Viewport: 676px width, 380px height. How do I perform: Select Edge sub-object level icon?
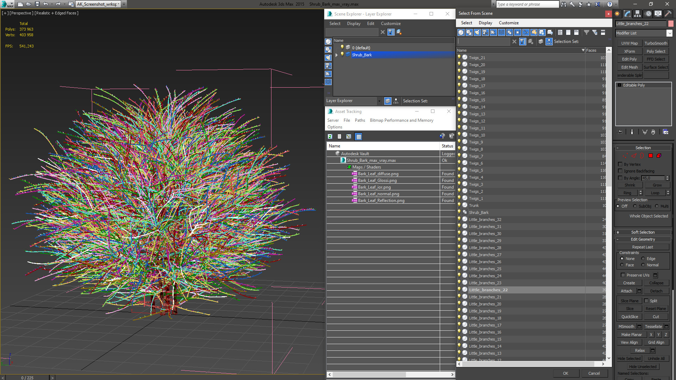(634, 156)
